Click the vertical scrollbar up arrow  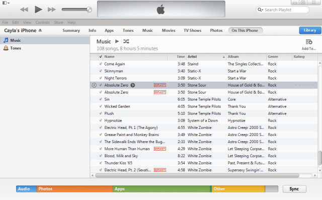(320, 62)
